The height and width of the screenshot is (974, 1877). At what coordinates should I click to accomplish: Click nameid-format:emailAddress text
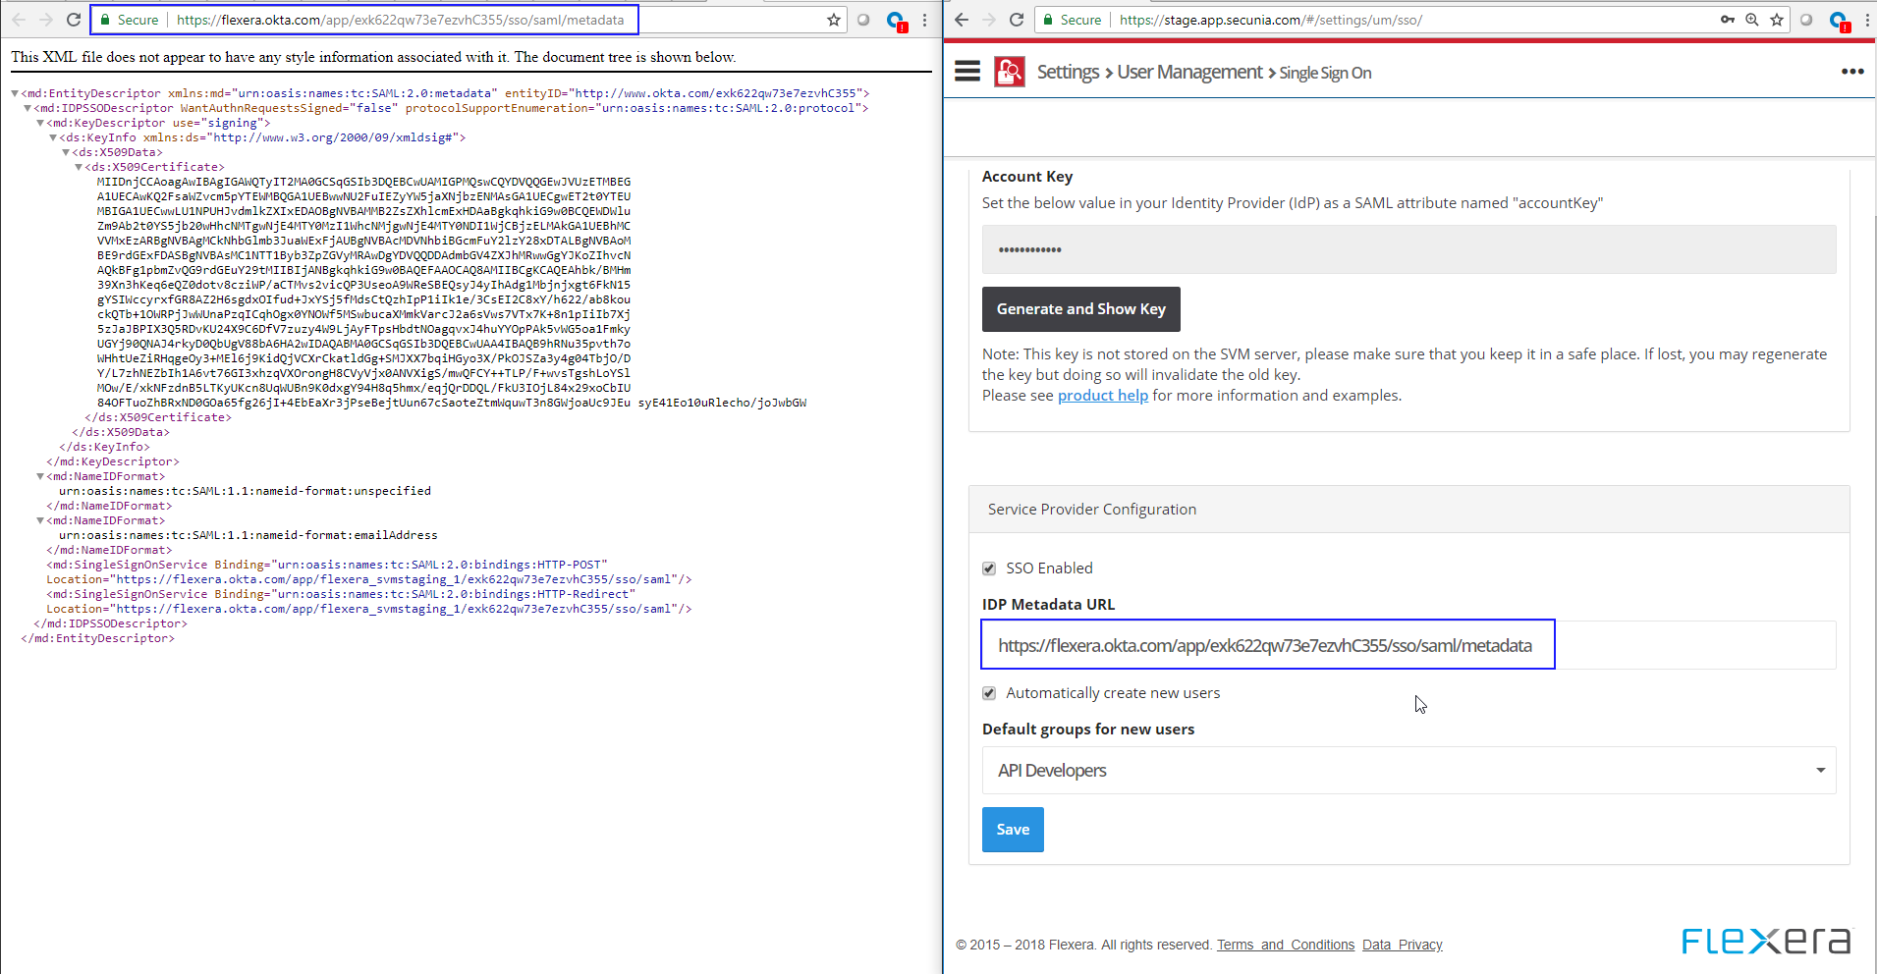[248, 535]
